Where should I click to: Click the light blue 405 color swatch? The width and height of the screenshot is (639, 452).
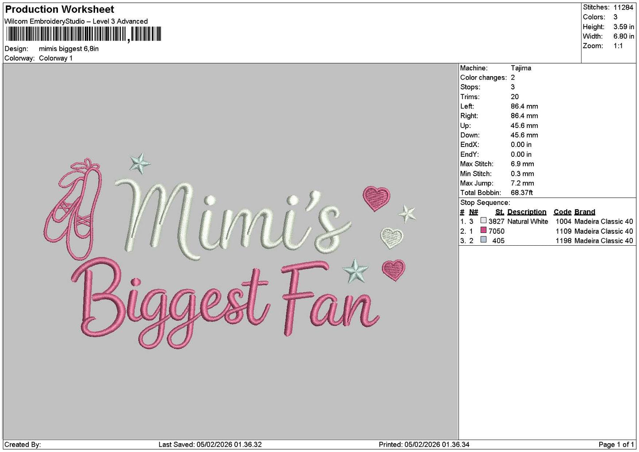click(483, 240)
